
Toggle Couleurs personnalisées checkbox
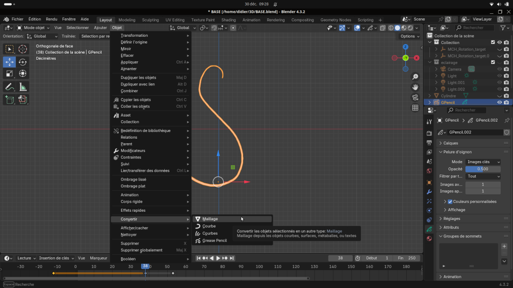coord(450,202)
